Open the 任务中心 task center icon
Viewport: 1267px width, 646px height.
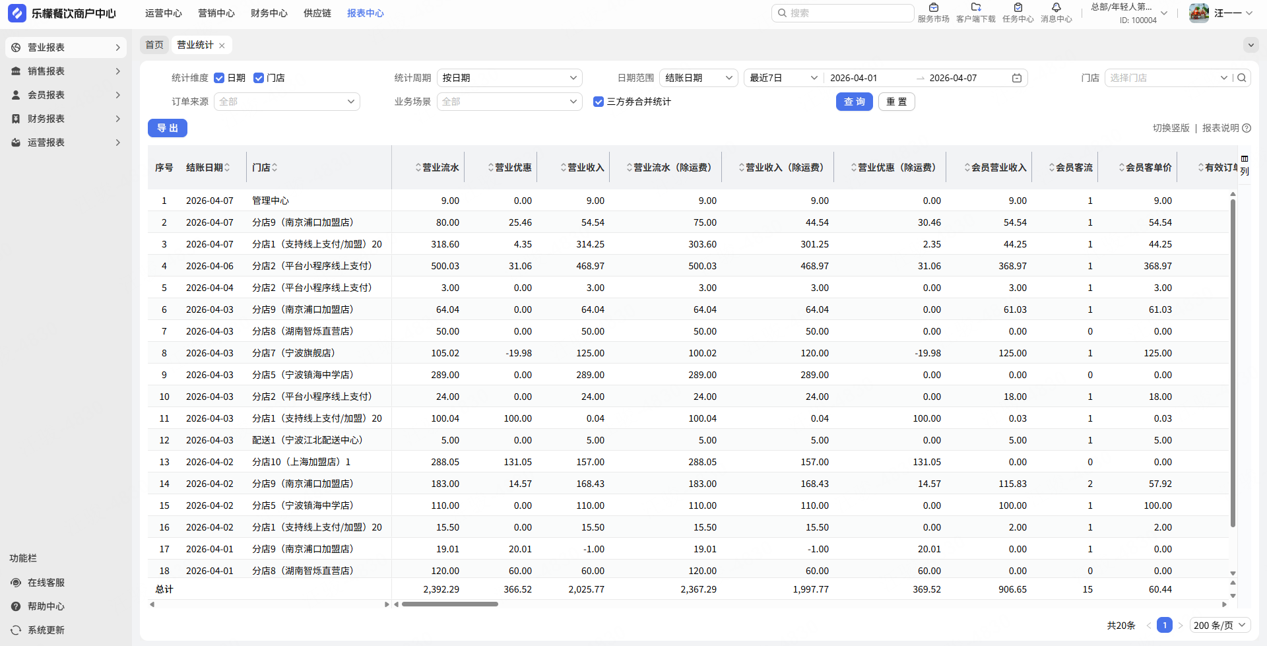[x=1018, y=8]
